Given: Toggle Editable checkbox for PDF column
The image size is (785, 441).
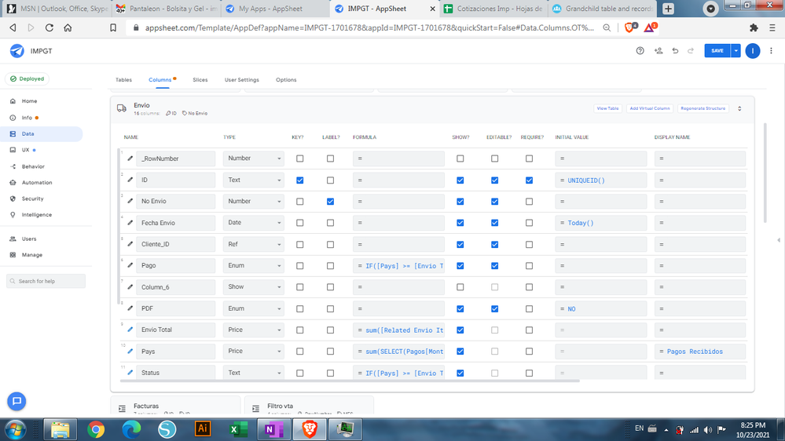Looking at the screenshot, I should 494,309.
